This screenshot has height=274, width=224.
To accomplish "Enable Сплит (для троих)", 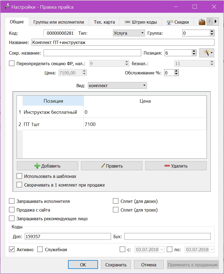I will [116, 210].
